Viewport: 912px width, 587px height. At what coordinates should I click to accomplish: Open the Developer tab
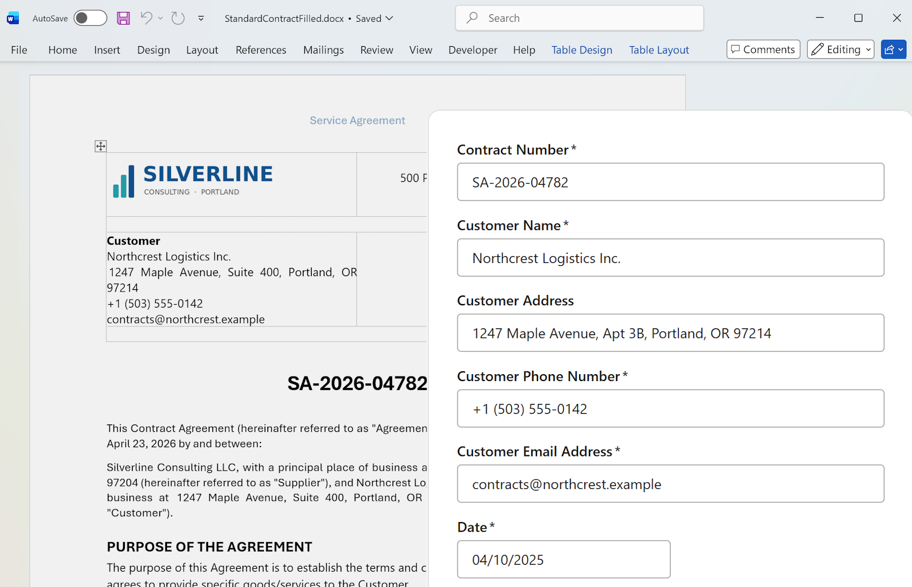click(473, 50)
